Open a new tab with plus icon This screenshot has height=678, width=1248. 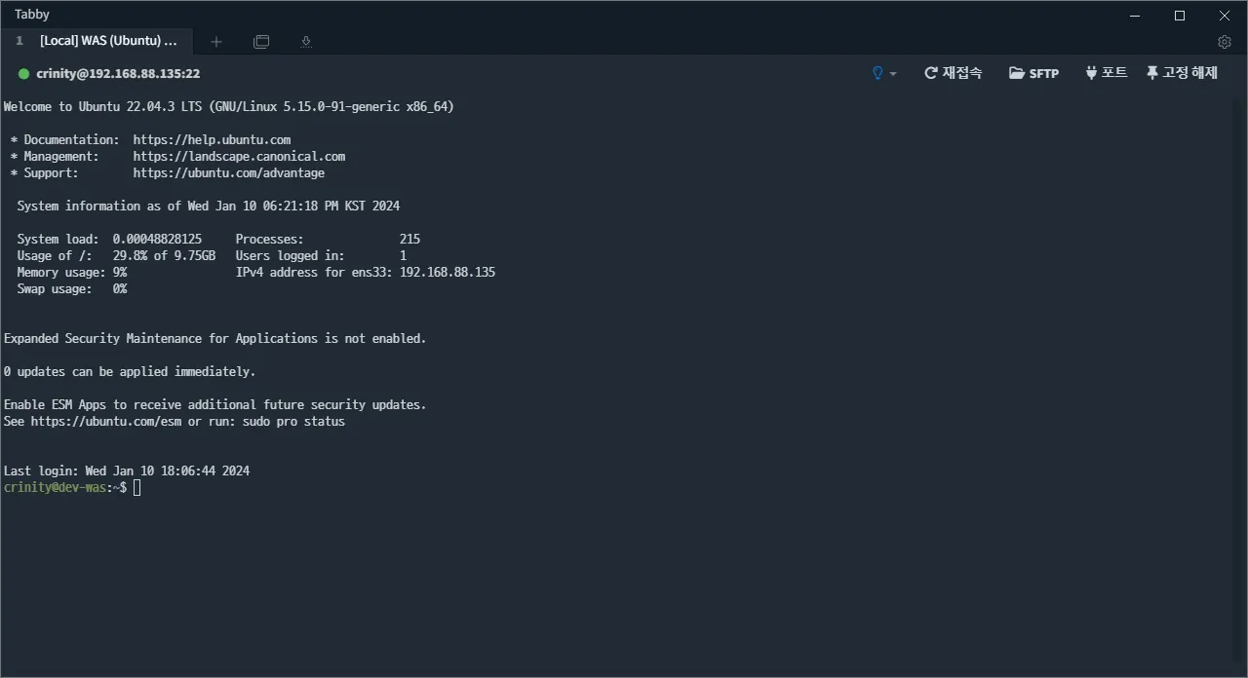[216, 42]
